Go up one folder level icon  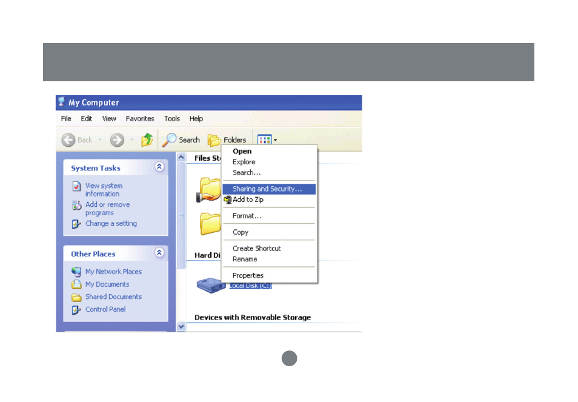[147, 140]
